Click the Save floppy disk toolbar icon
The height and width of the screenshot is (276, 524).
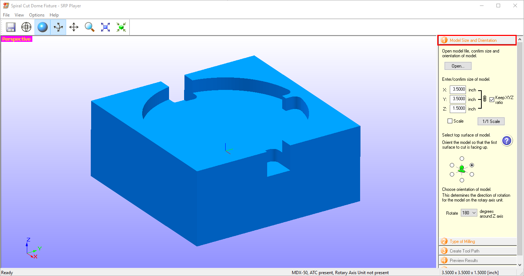point(11,27)
